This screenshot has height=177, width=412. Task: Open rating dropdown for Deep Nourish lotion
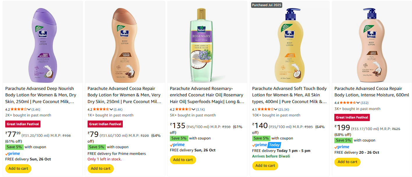pos(29,109)
